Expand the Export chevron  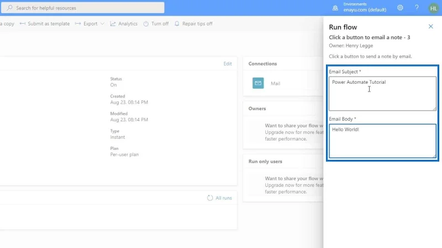coord(102,24)
